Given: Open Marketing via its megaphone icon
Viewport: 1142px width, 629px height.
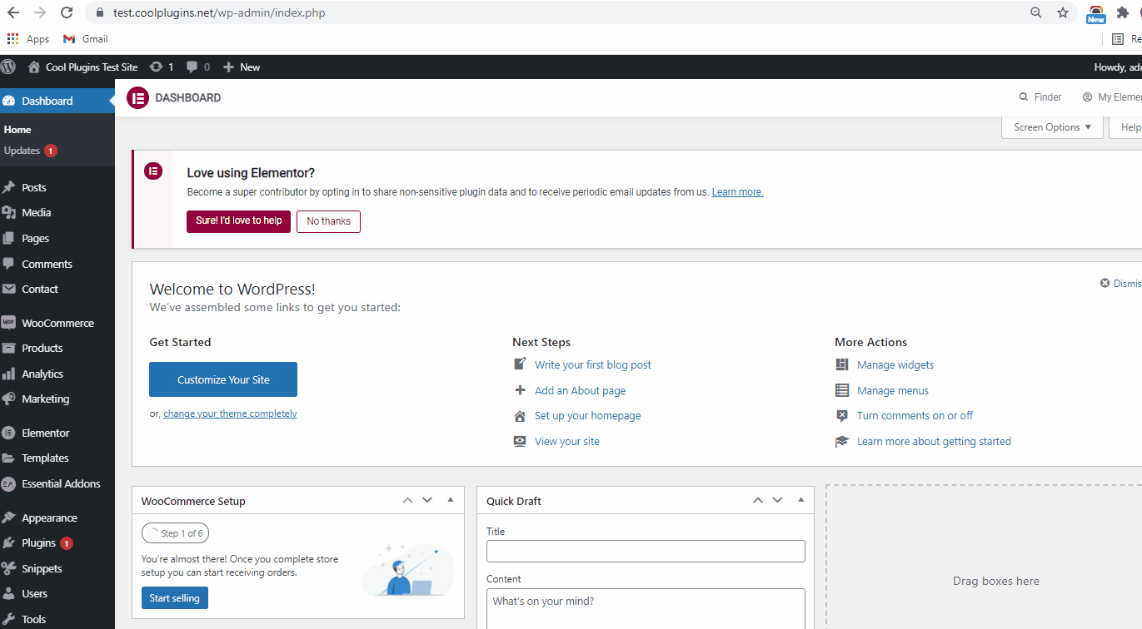Looking at the screenshot, I should (8, 399).
